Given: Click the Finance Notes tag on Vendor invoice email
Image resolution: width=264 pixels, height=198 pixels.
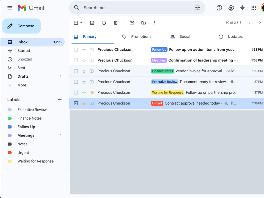Looking at the screenshot, I should point(162,71).
